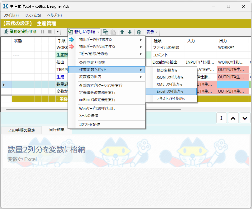Click the row pointer triangle for the 数量2 row
The height and width of the screenshot is (209, 252).
[4, 85]
